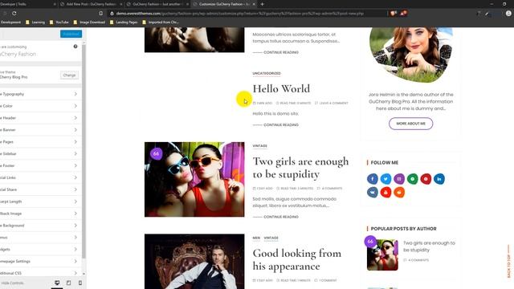Image resolution: width=514 pixels, height=289 pixels.
Task: Click the purple 66 badge on sunglasses image
Action: click(x=156, y=153)
